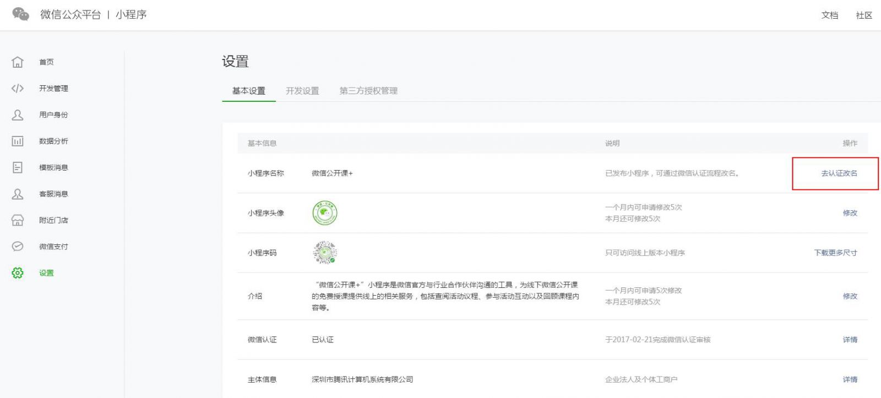Click the 去认证改名 link

(839, 173)
